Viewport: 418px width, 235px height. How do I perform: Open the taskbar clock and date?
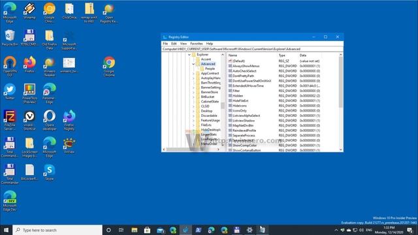389,230
